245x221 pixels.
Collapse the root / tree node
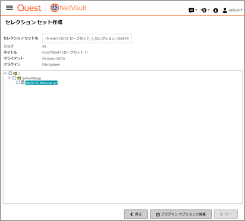(x=5, y=73)
